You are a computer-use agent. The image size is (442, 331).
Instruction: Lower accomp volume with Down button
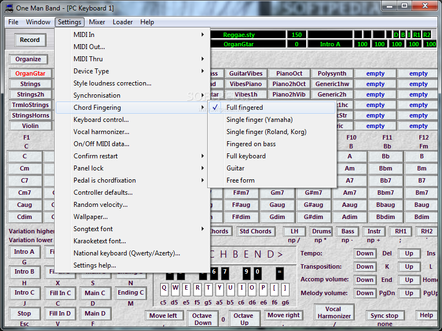tap(365, 280)
